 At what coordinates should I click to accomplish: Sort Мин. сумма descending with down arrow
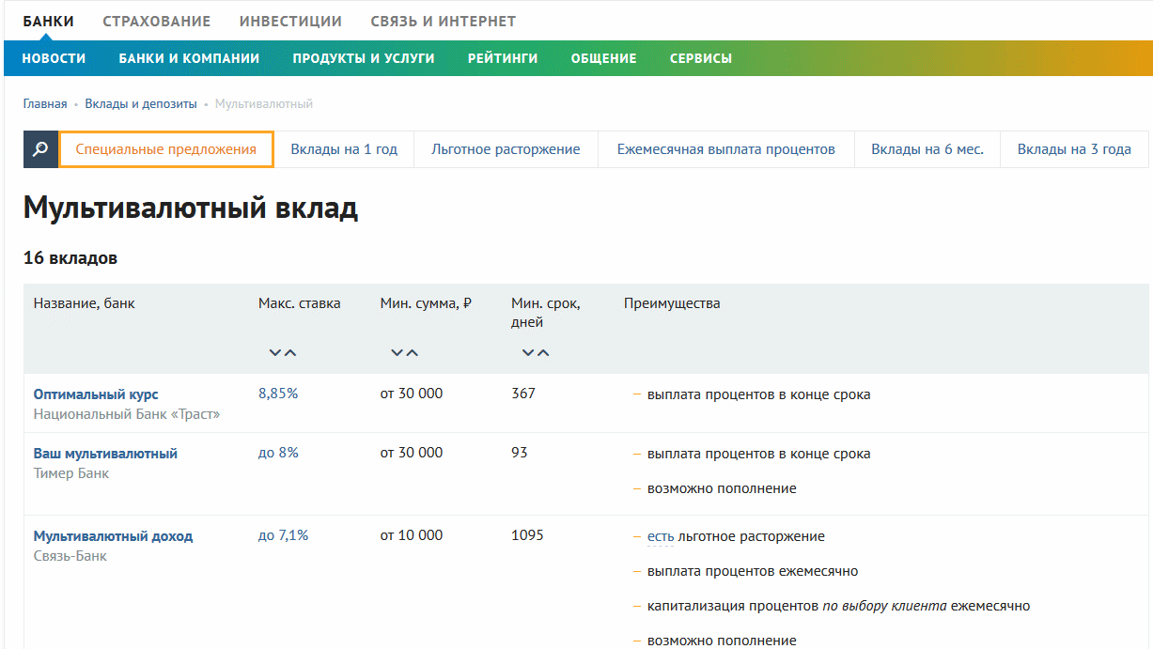[397, 353]
